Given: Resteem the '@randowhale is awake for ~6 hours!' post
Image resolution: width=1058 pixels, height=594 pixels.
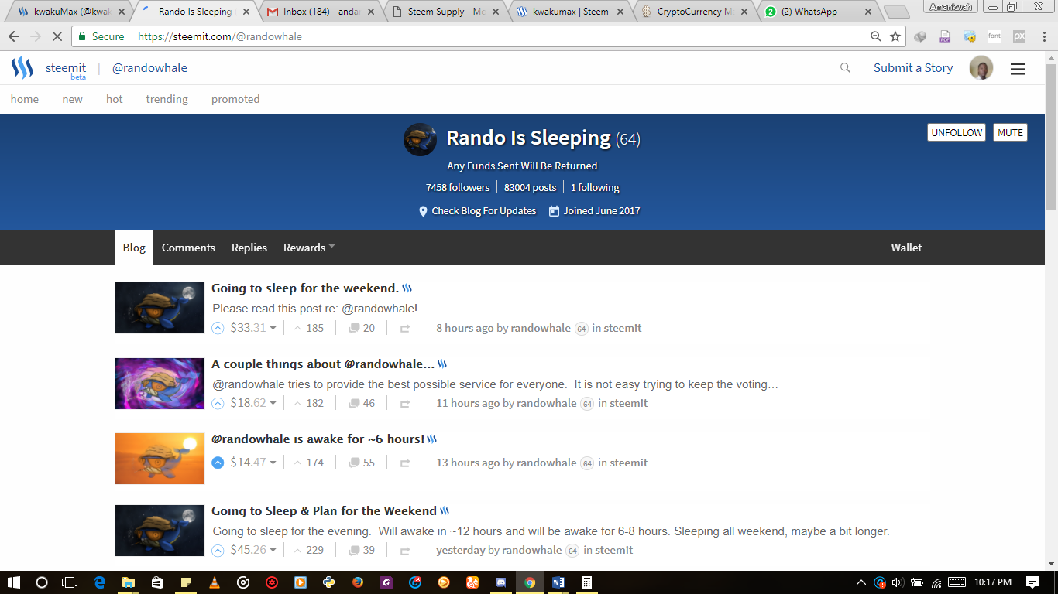Looking at the screenshot, I should 404,463.
